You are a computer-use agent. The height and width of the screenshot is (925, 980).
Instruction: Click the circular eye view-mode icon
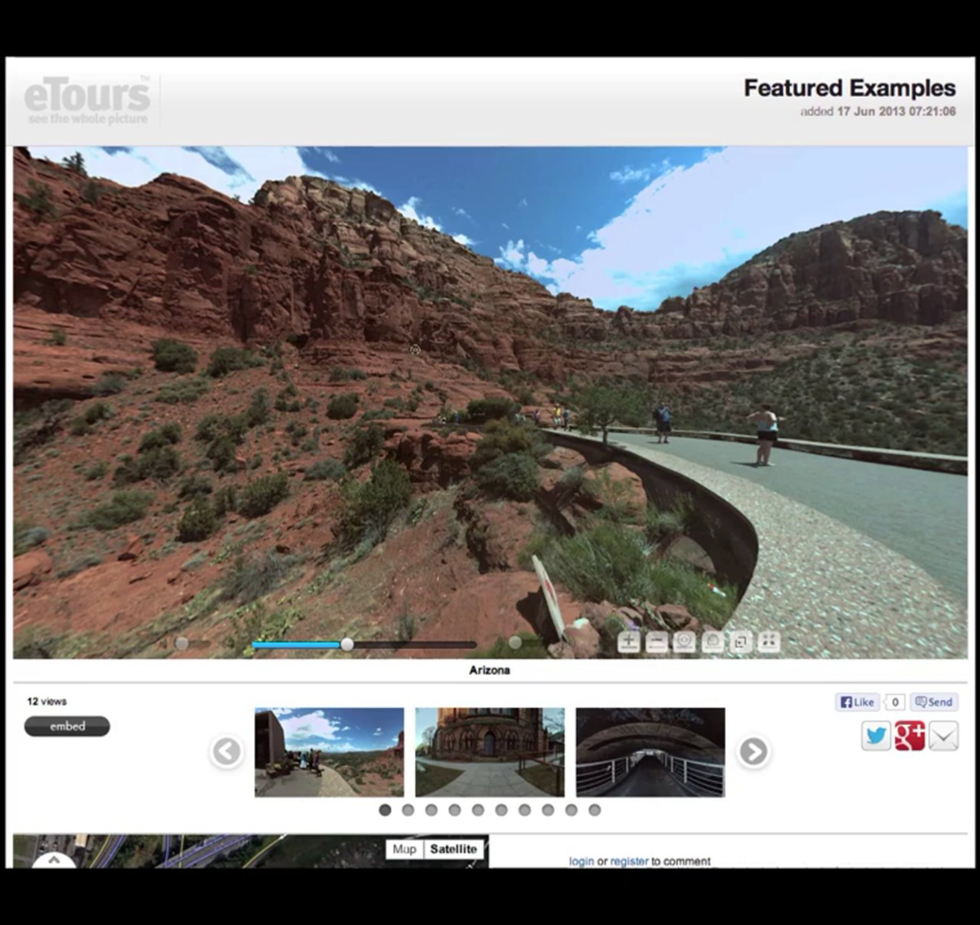(684, 641)
